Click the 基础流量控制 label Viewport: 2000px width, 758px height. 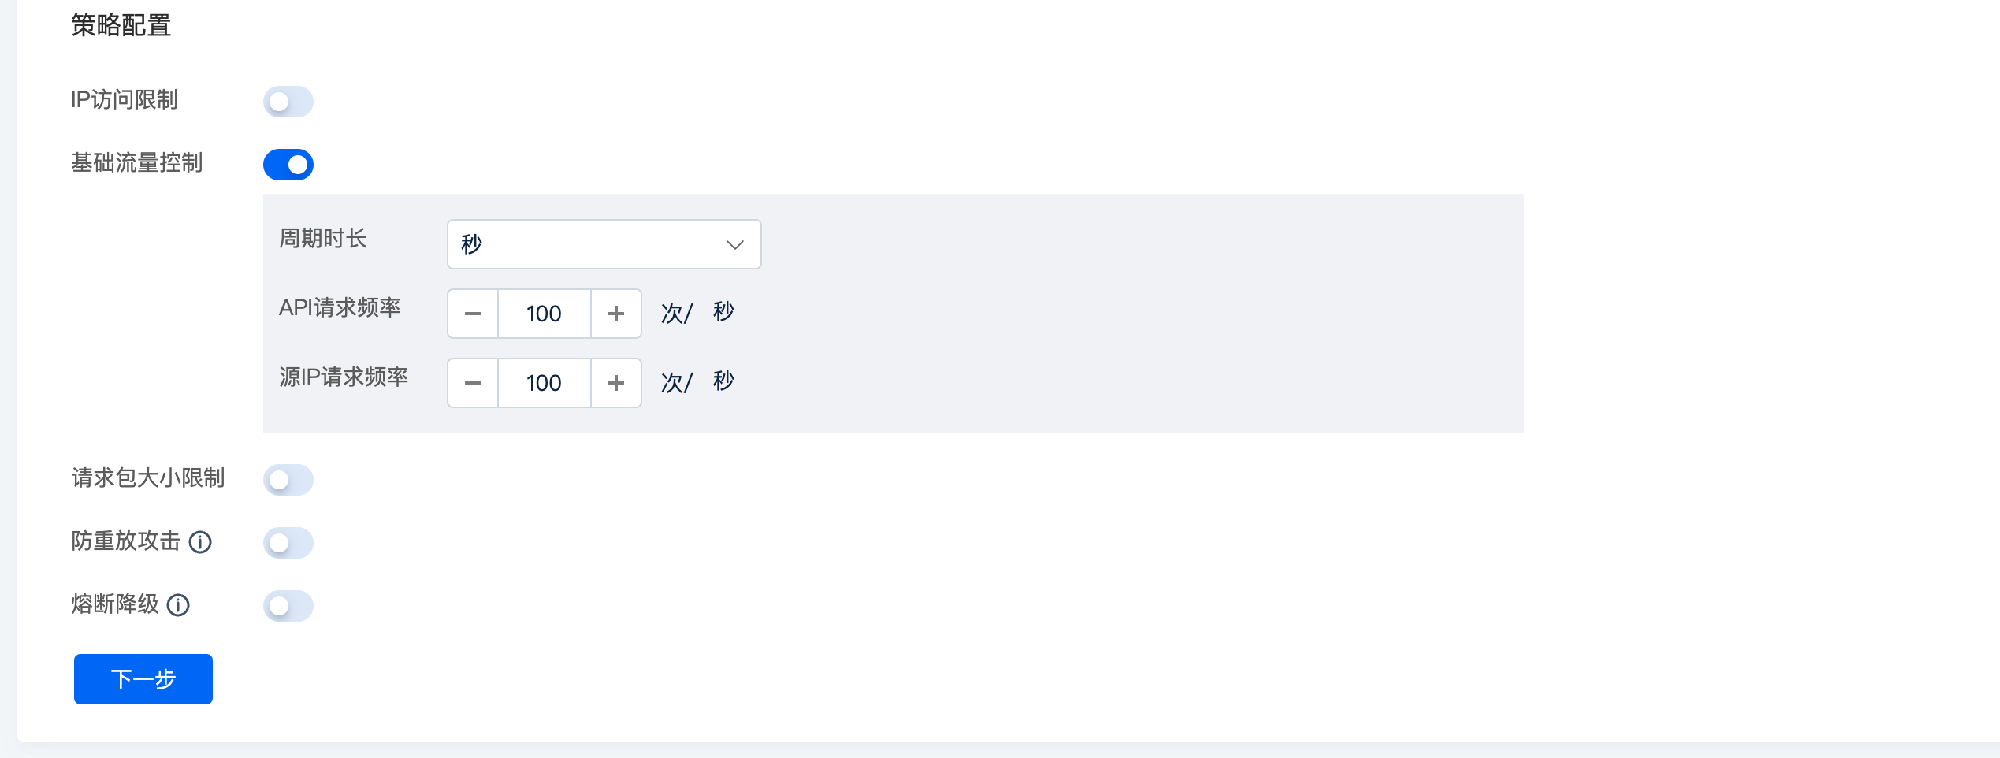[137, 163]
